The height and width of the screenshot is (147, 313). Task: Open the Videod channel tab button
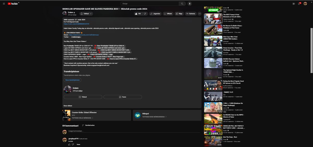(83, 97)
